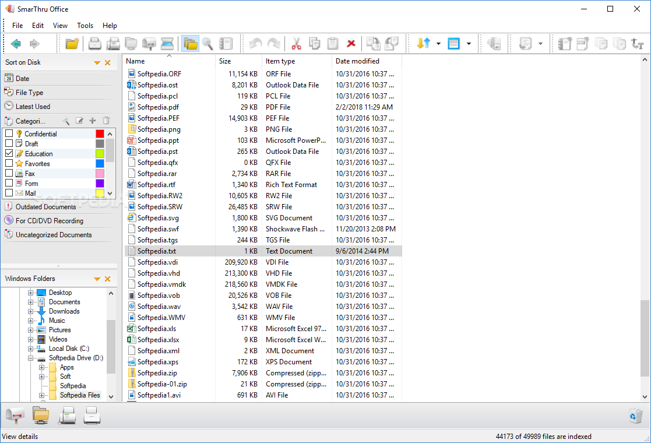Open the sort arrows dropdown arrow

[x=438, y=44]
